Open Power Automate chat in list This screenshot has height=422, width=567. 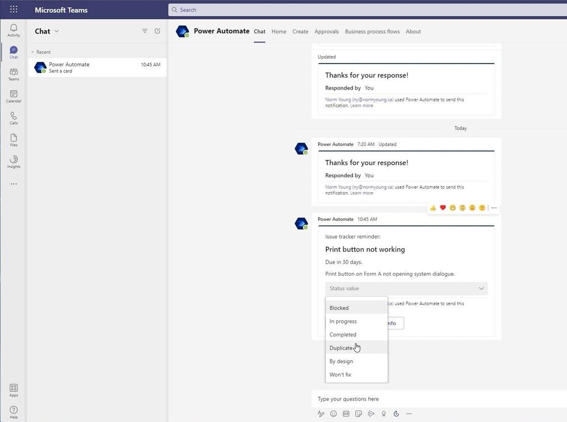click(x=97, y=67)
